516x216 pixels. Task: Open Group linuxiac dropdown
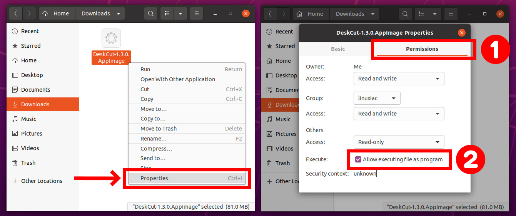coord(377,98)
